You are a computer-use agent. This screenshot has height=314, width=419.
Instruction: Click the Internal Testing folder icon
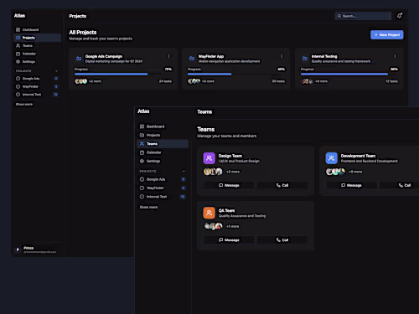coord(305,59)
